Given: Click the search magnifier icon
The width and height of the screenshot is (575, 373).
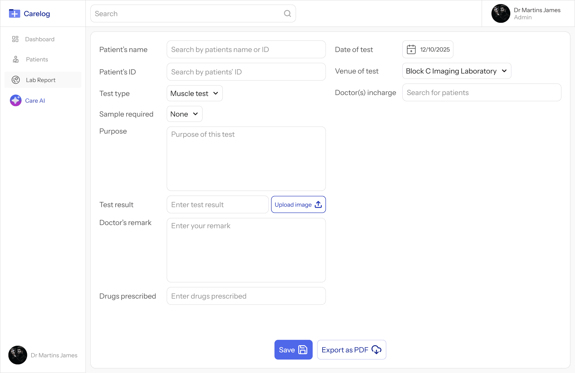Looking at the screenshot, I should point(287,13).
